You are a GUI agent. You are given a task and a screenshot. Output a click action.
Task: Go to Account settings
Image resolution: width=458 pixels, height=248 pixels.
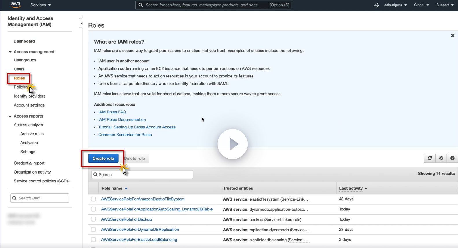tap(29, 105)
